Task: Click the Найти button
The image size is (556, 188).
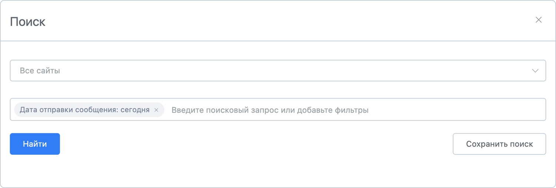Action: point(35,144)
